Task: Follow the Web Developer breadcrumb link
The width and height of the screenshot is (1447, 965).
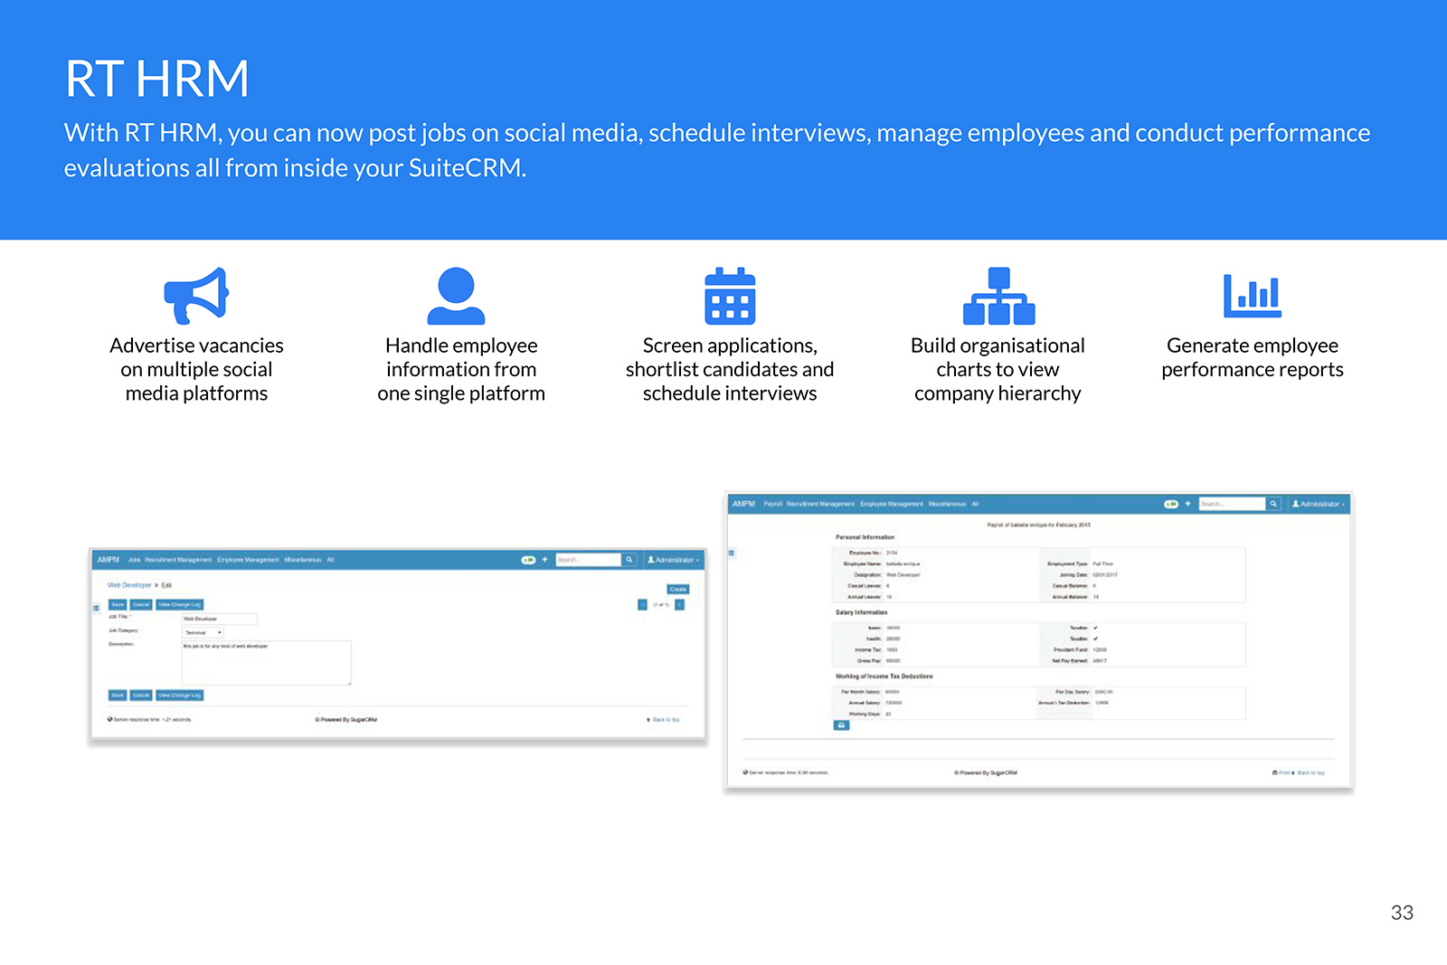Action: [x=129, y=585]
